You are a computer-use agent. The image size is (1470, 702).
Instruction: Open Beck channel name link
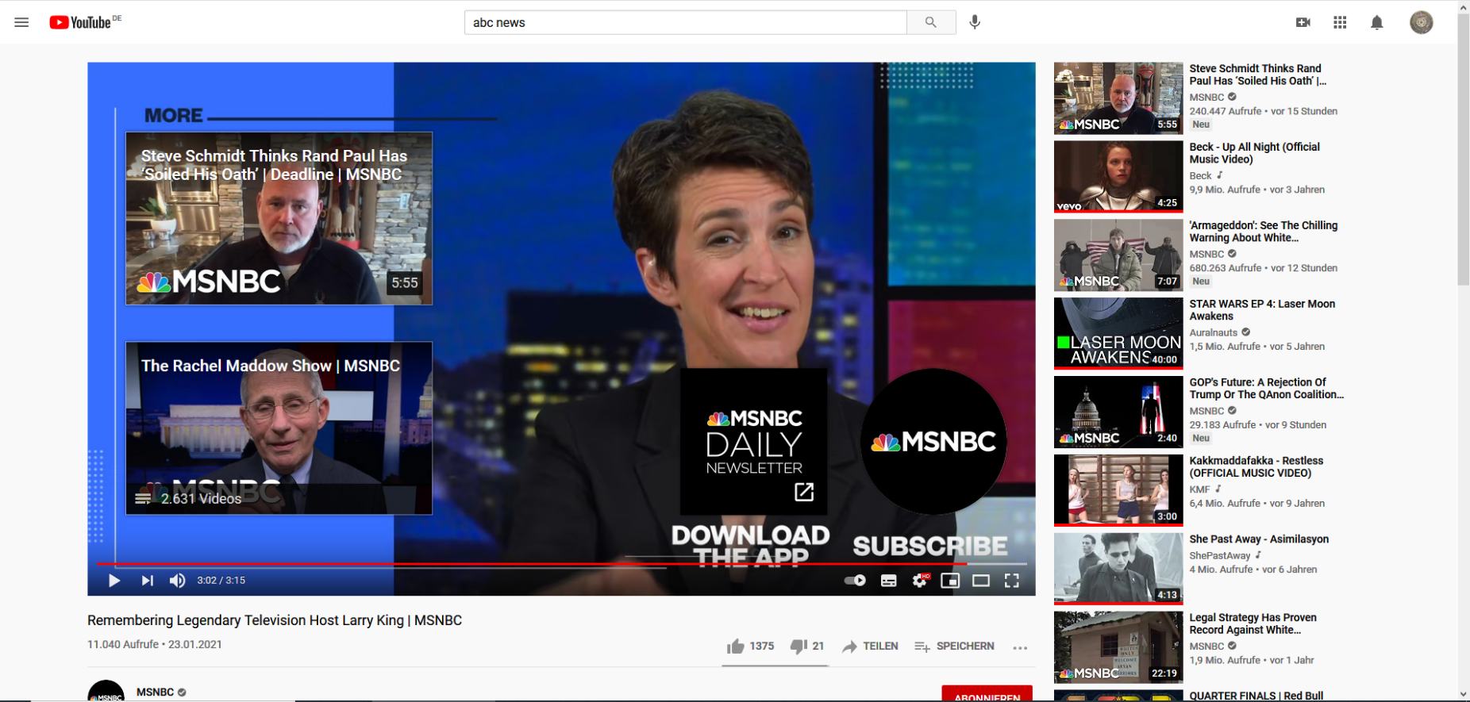pyautogui.click(x=1200, y=175)
